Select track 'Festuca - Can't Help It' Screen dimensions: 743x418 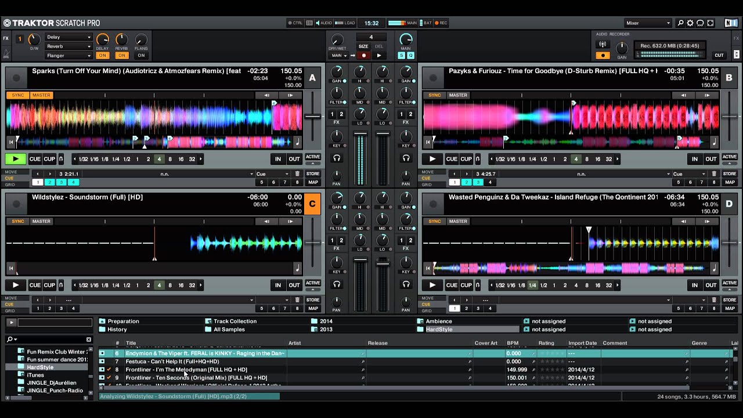pyautogui.click(x=172, y=361)
